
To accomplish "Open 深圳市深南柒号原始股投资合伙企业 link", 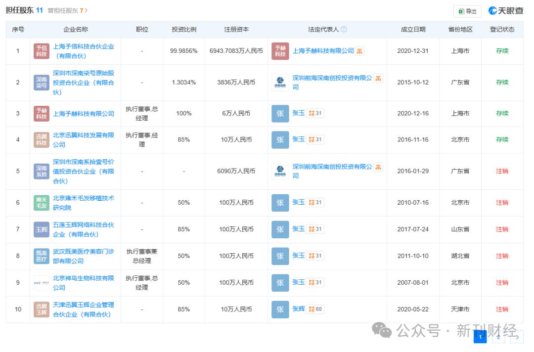I will click(84, 83).
